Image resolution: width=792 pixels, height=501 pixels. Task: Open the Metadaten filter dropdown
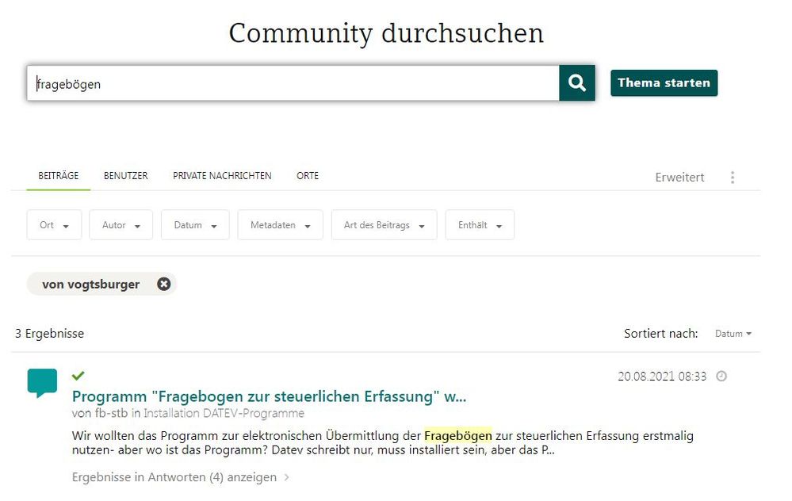click(280, 225)
